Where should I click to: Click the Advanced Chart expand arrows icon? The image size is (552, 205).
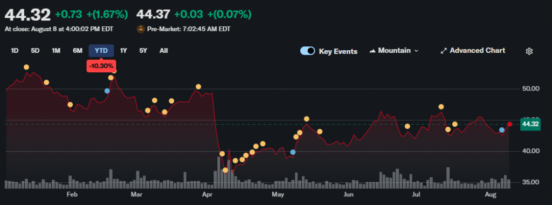(444, 51)
